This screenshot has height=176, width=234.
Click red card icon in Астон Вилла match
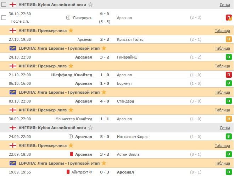71,154
